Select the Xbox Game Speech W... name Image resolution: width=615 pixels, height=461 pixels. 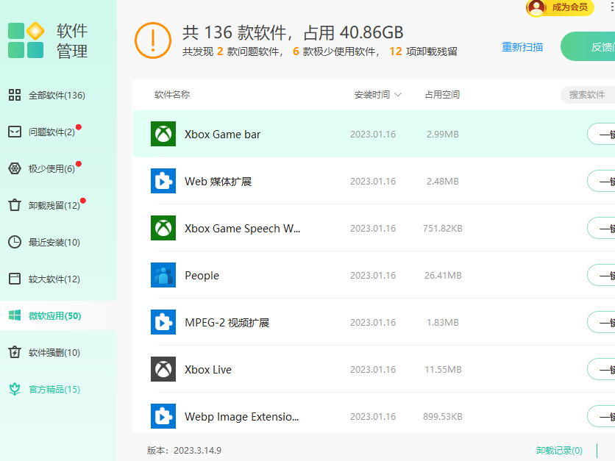click(242, 229)
